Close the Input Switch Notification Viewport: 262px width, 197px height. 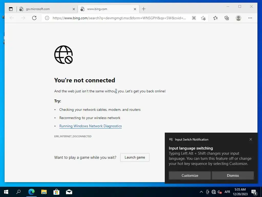[251, 139]
